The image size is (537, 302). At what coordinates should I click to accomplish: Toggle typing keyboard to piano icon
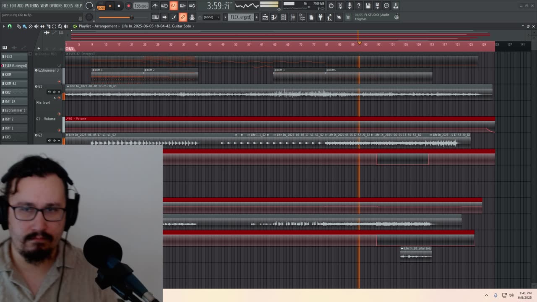click(155, 17)
